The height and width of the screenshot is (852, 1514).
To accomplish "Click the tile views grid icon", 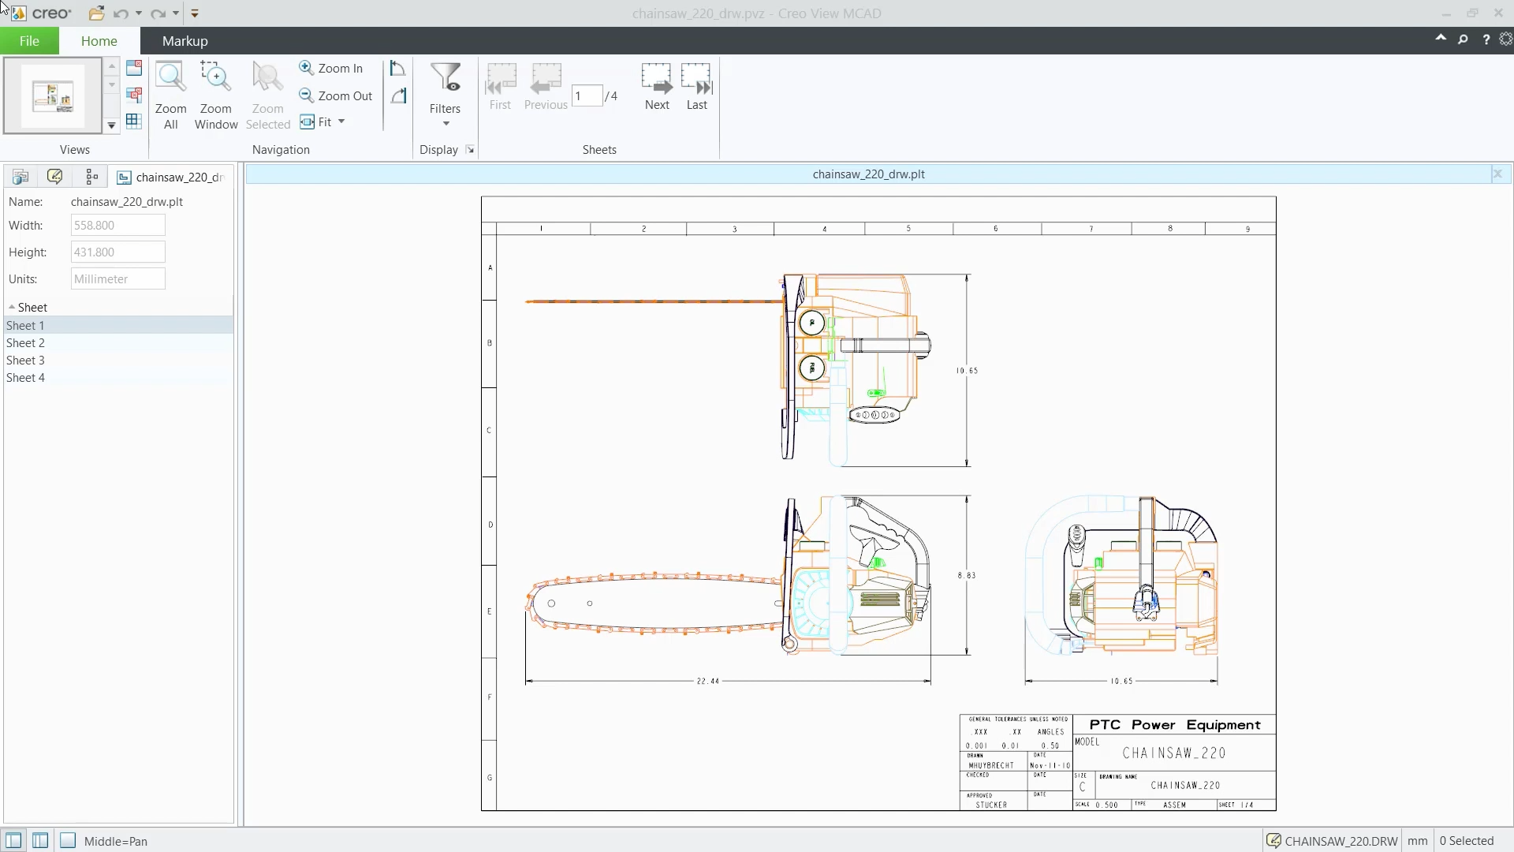I will pyautogui.click(x=134, y=121).
